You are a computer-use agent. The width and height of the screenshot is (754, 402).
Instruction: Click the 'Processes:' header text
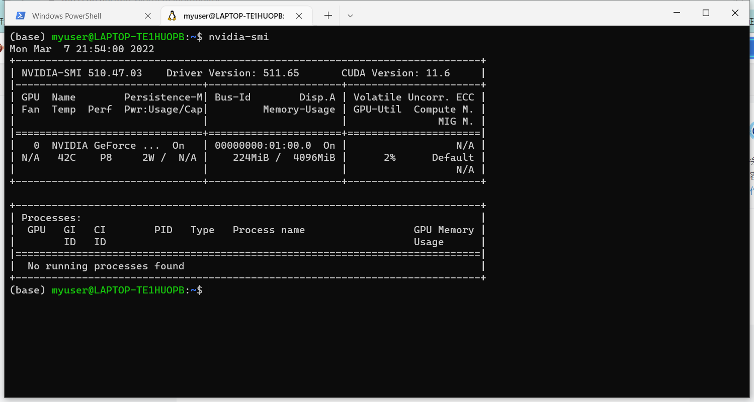click(x=50, y=218)
